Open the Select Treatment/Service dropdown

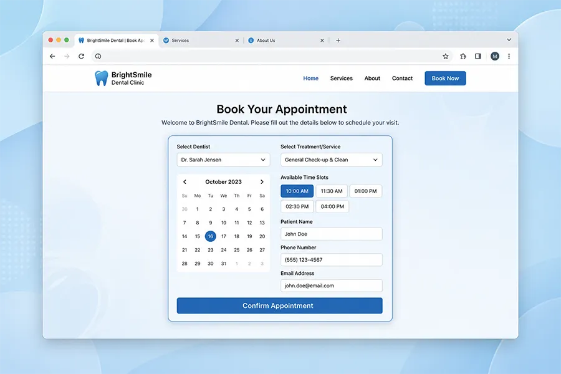[x=332, y=160]
